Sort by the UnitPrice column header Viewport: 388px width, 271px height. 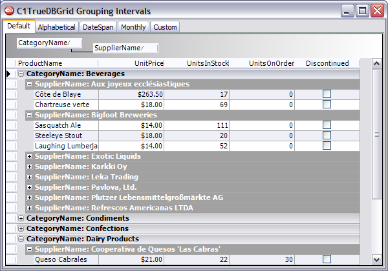click(x=131, y=63)
